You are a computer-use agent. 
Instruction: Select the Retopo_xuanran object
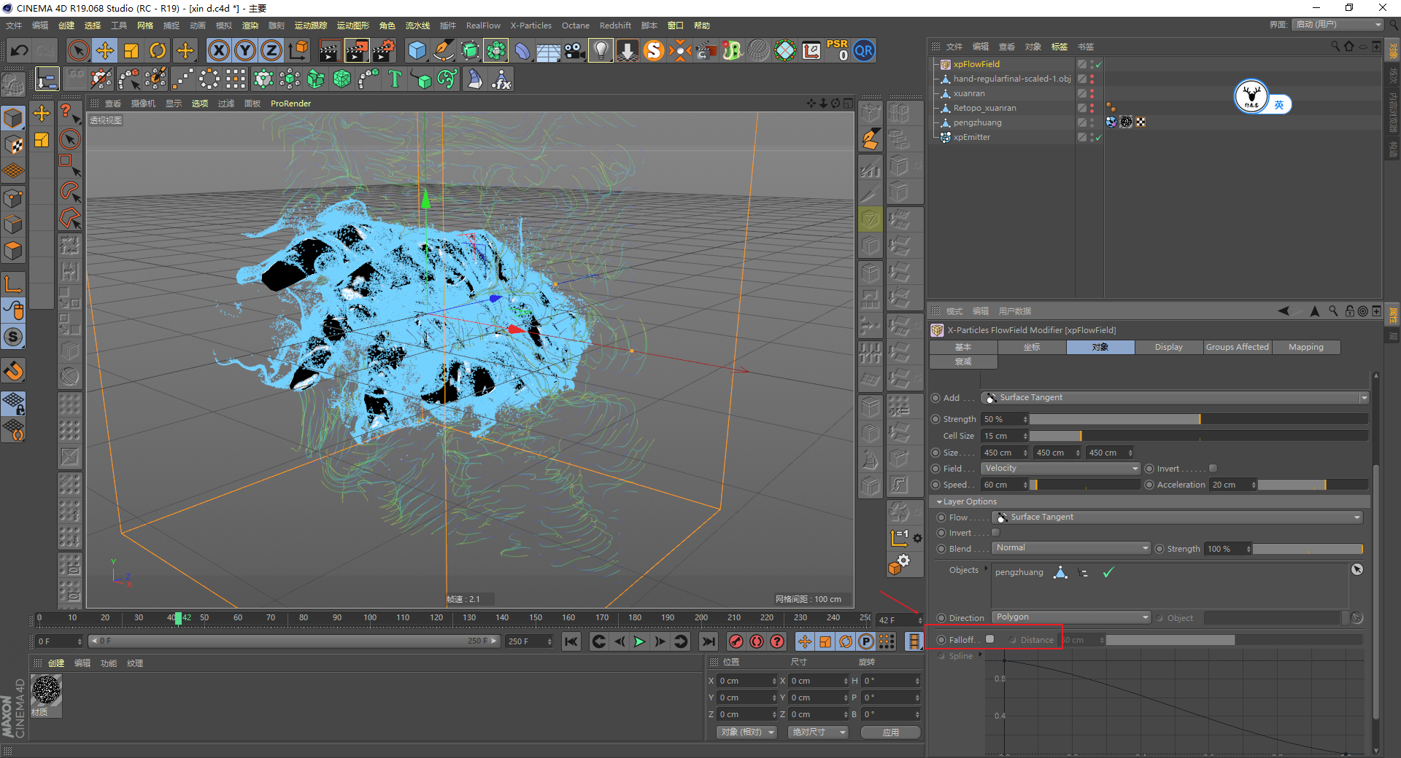pos(984,108)
